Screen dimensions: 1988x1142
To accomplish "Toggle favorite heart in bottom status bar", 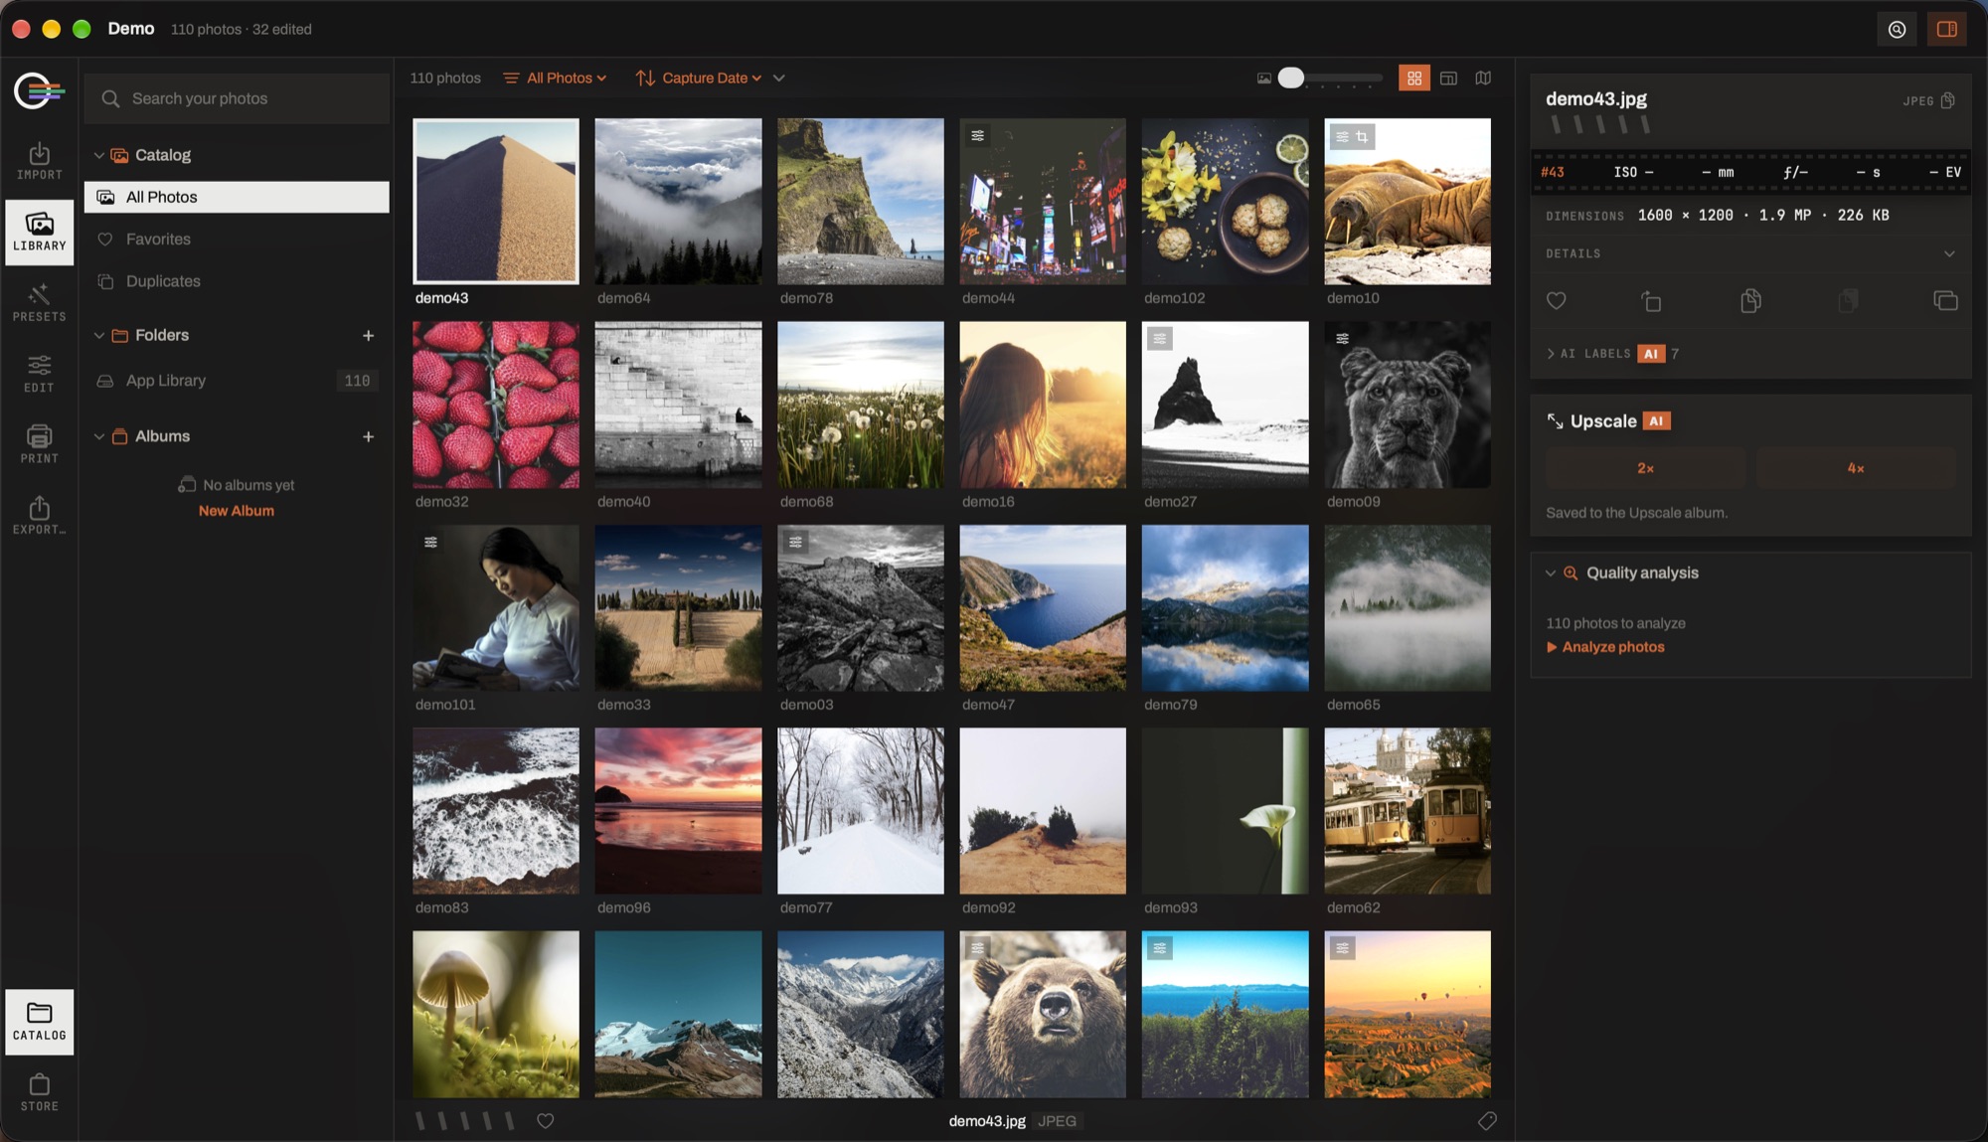I will pos(545,1121).
